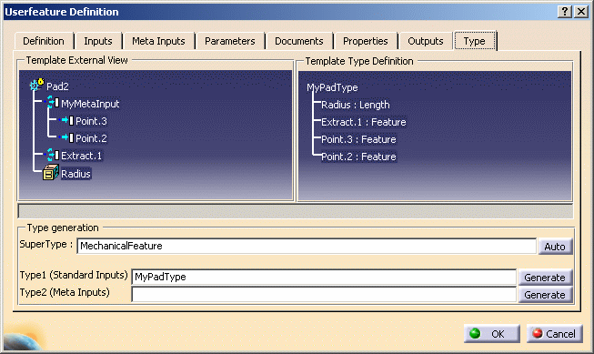Select the Extract.1 : Feature entry
Image resolution: width=594 pixels, height=354 pixels.
click(x=363, y=122)
